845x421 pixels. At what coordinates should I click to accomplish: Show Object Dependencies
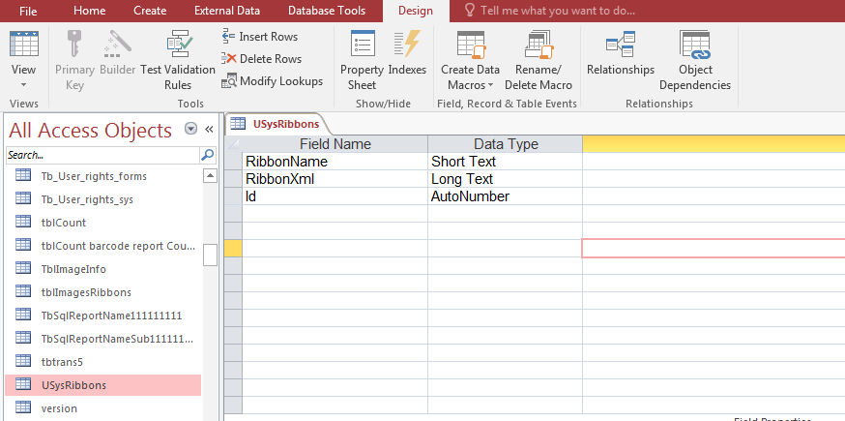[x=694, y=60]
